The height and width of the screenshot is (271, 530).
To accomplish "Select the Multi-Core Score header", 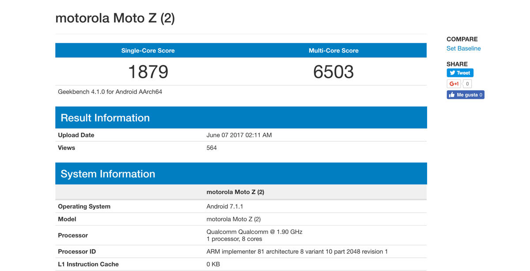I will (333, 51).
